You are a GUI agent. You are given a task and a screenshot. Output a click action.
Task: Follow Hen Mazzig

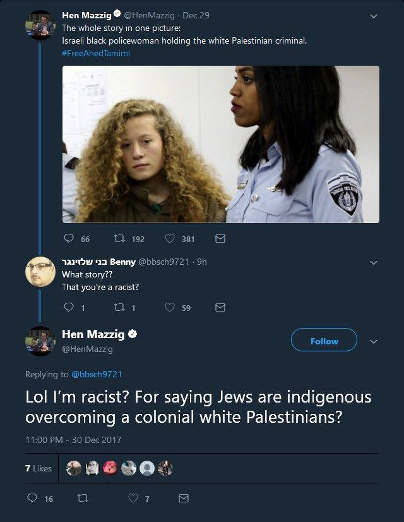point(324,341)
